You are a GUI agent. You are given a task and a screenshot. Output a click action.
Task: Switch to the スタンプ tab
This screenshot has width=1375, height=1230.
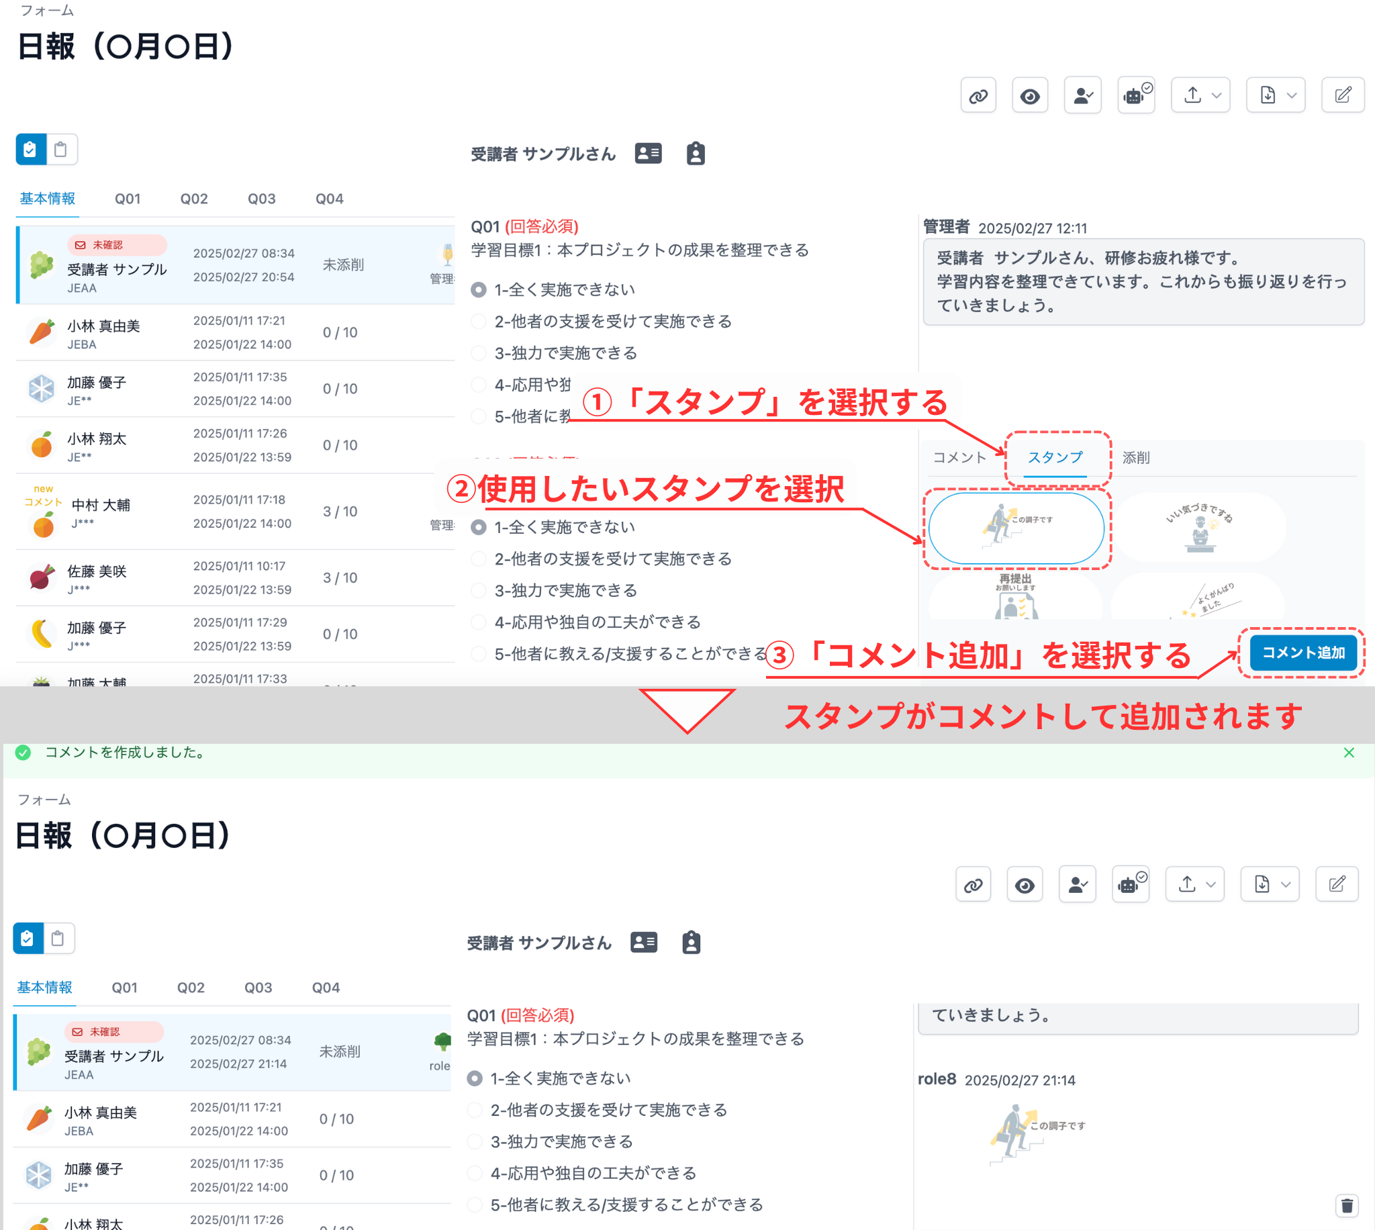point(1054,457)
